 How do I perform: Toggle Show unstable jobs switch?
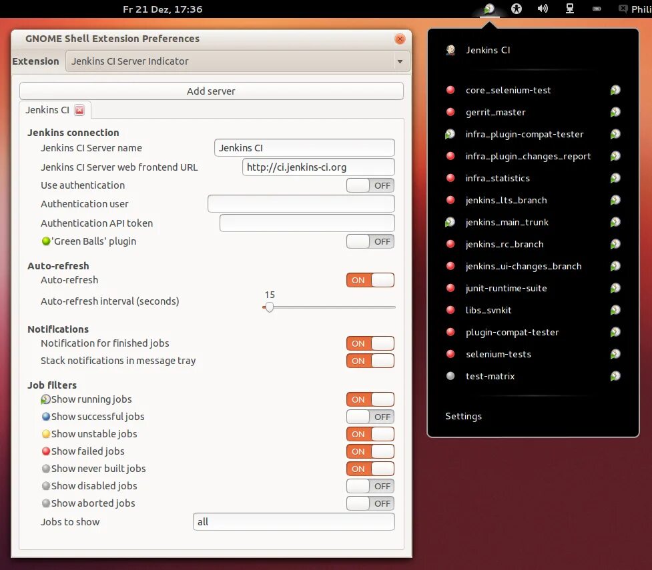tap(370, 434)
